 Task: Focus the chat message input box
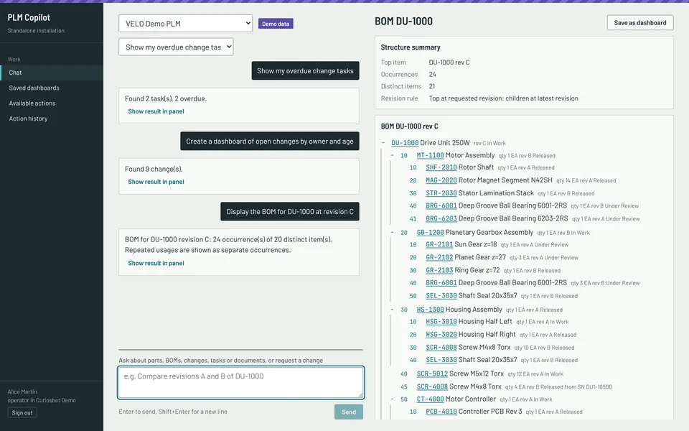[x=241, y=383]
